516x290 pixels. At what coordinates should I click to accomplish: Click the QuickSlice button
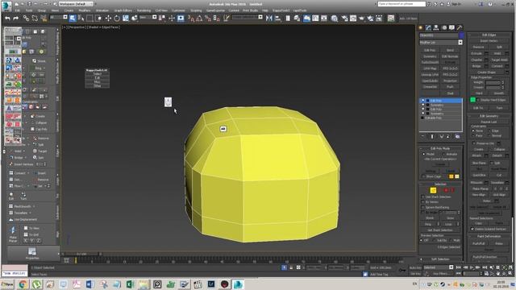click(478, 176)
